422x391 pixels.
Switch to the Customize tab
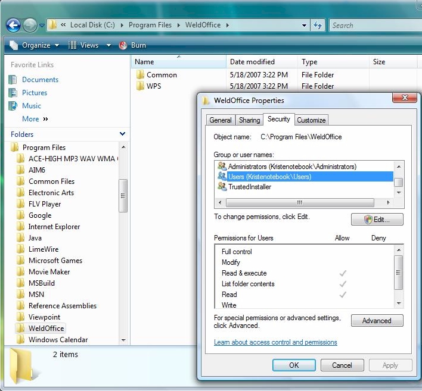[x=311, y=120]
